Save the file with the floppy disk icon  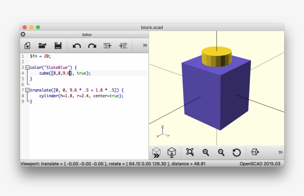(58, 45)
